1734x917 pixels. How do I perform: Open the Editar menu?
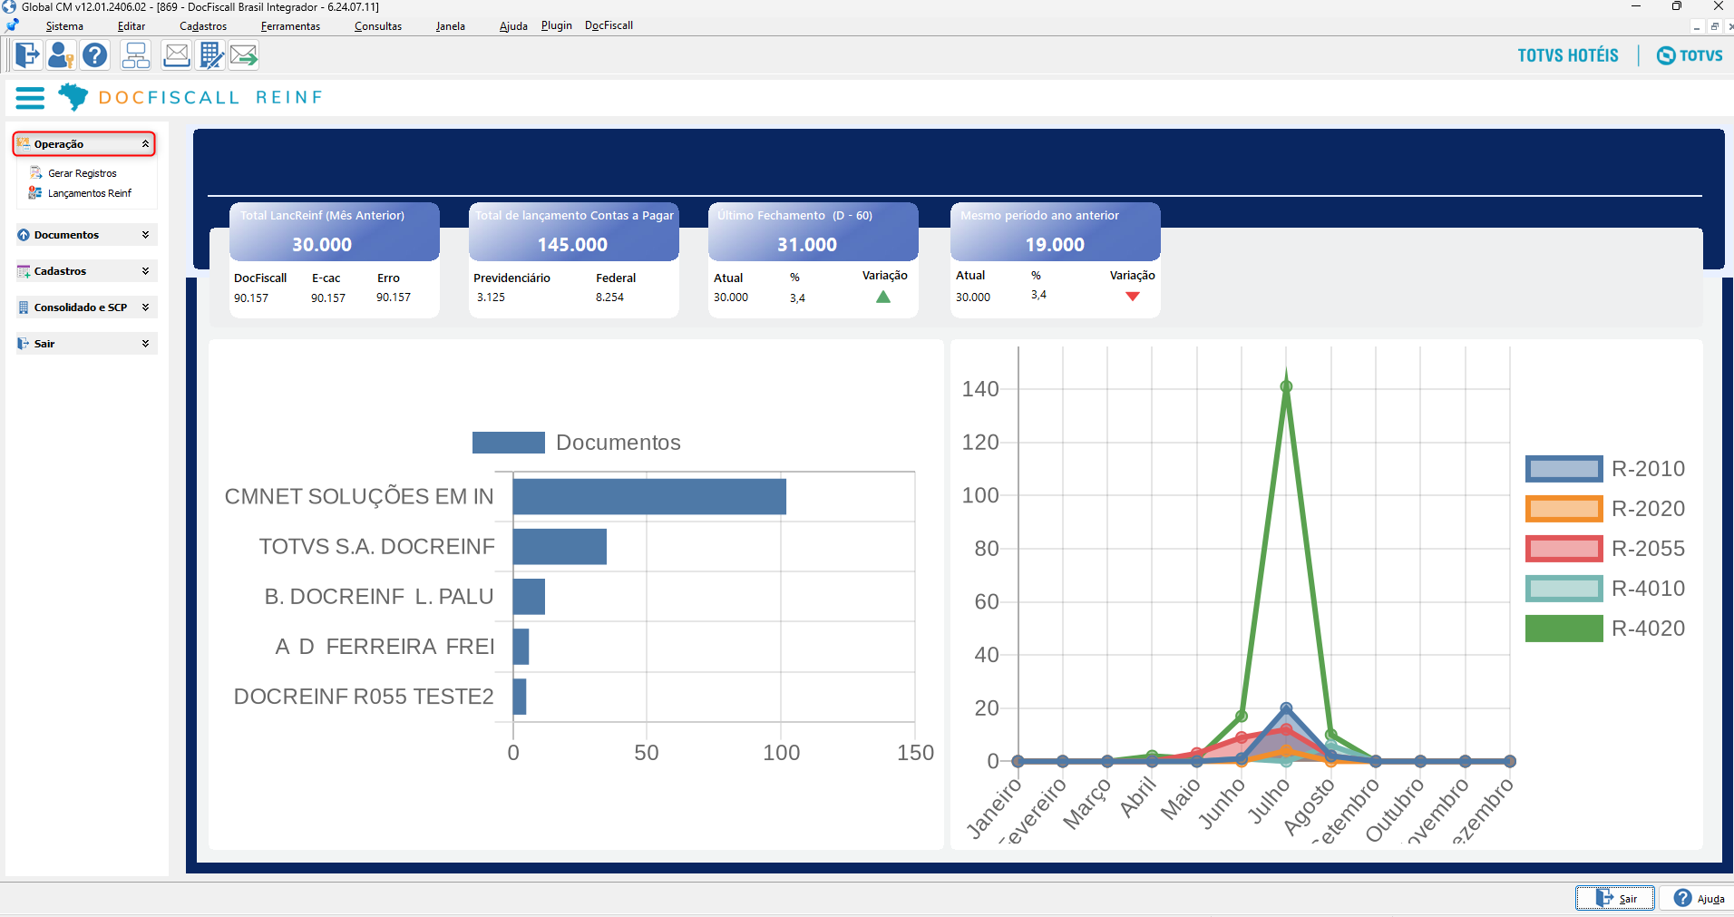pos(132,26)
